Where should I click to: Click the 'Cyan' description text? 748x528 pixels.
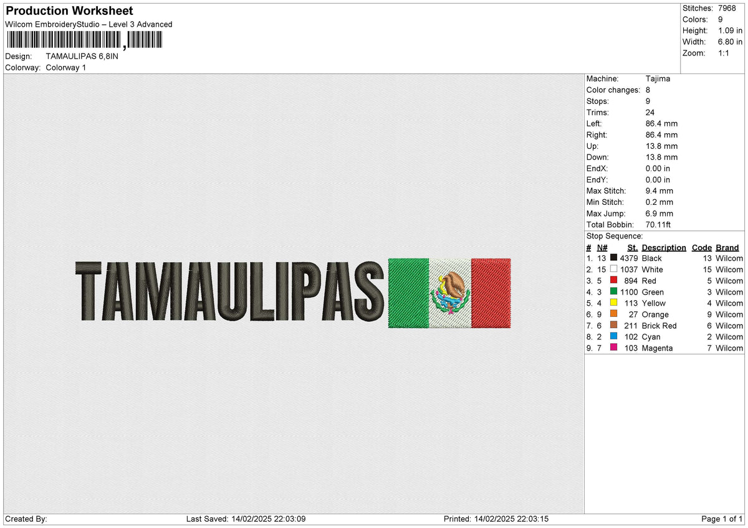pyautogui.click(x=651, y=337)
